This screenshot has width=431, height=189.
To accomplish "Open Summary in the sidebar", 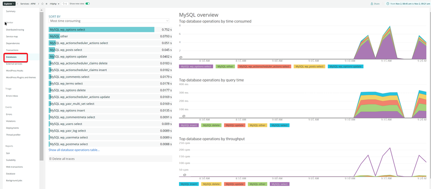I will [11, 11].
